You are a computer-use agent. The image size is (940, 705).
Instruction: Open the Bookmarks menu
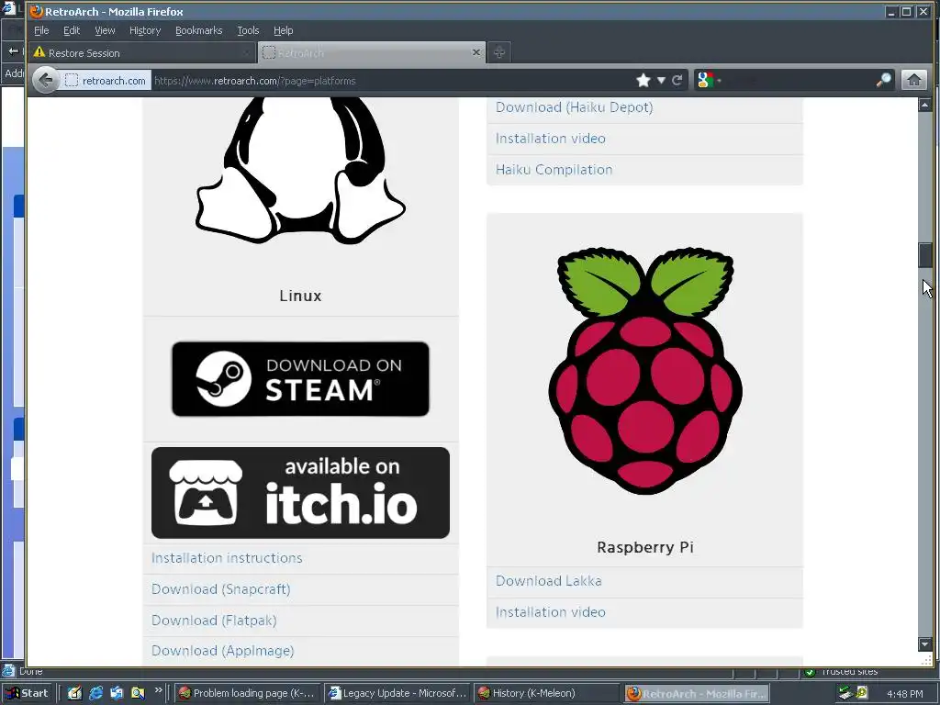(x=198, y=30)
